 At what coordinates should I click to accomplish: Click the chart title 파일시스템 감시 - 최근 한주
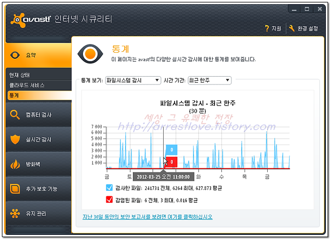[198, 103]
